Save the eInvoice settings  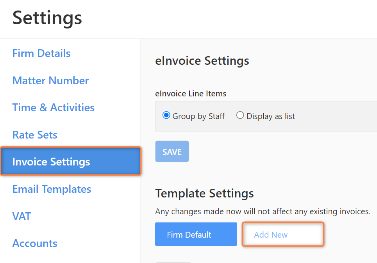[172, 151]
